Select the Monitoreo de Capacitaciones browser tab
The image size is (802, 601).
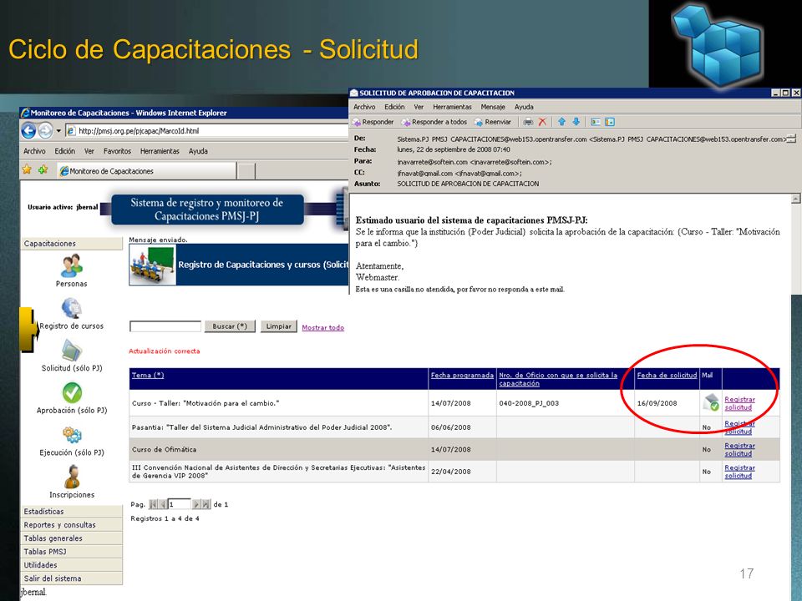coord(146,170)
